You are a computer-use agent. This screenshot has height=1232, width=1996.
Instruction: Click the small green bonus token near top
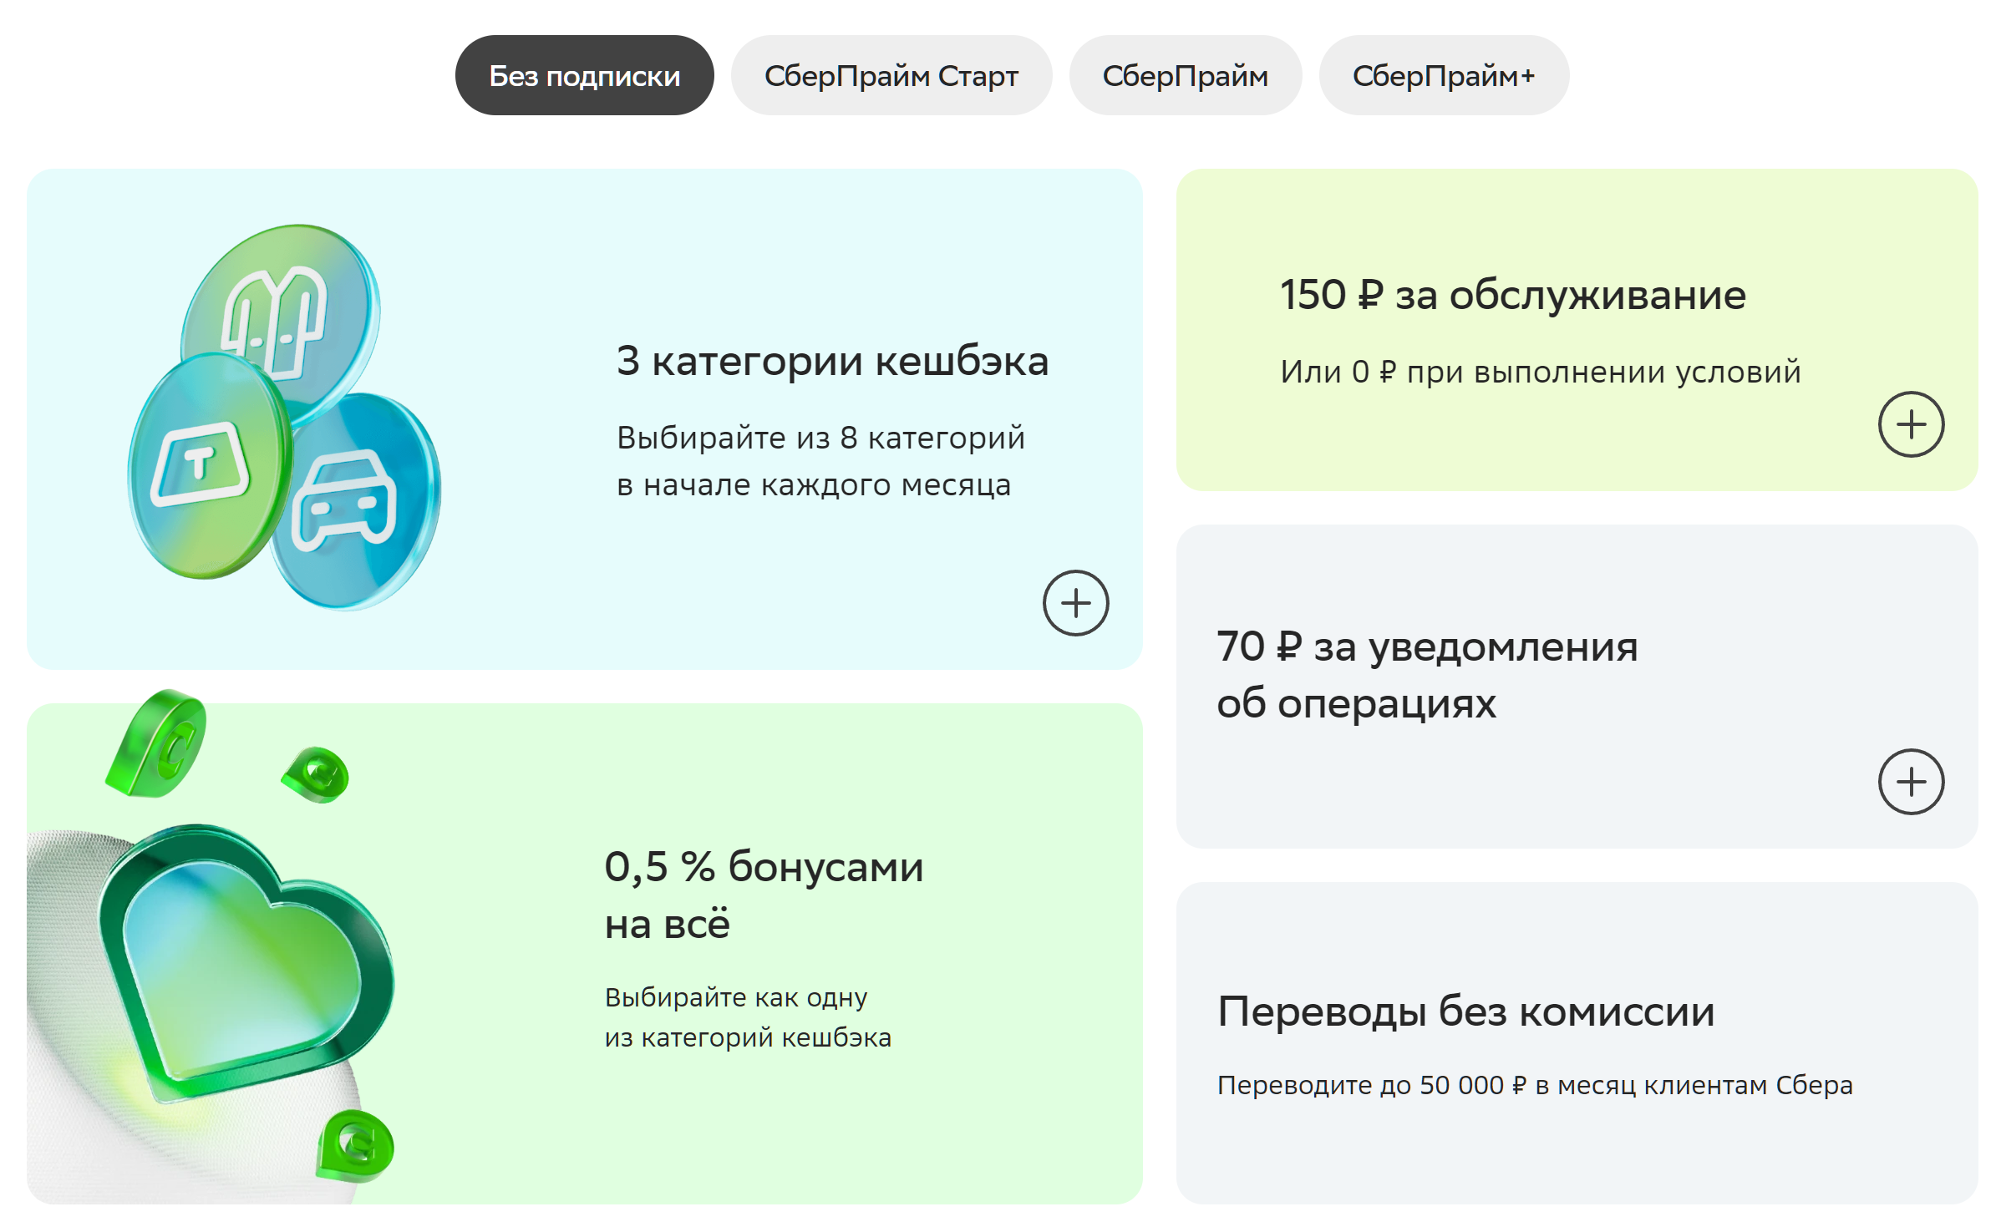[317, 774]
